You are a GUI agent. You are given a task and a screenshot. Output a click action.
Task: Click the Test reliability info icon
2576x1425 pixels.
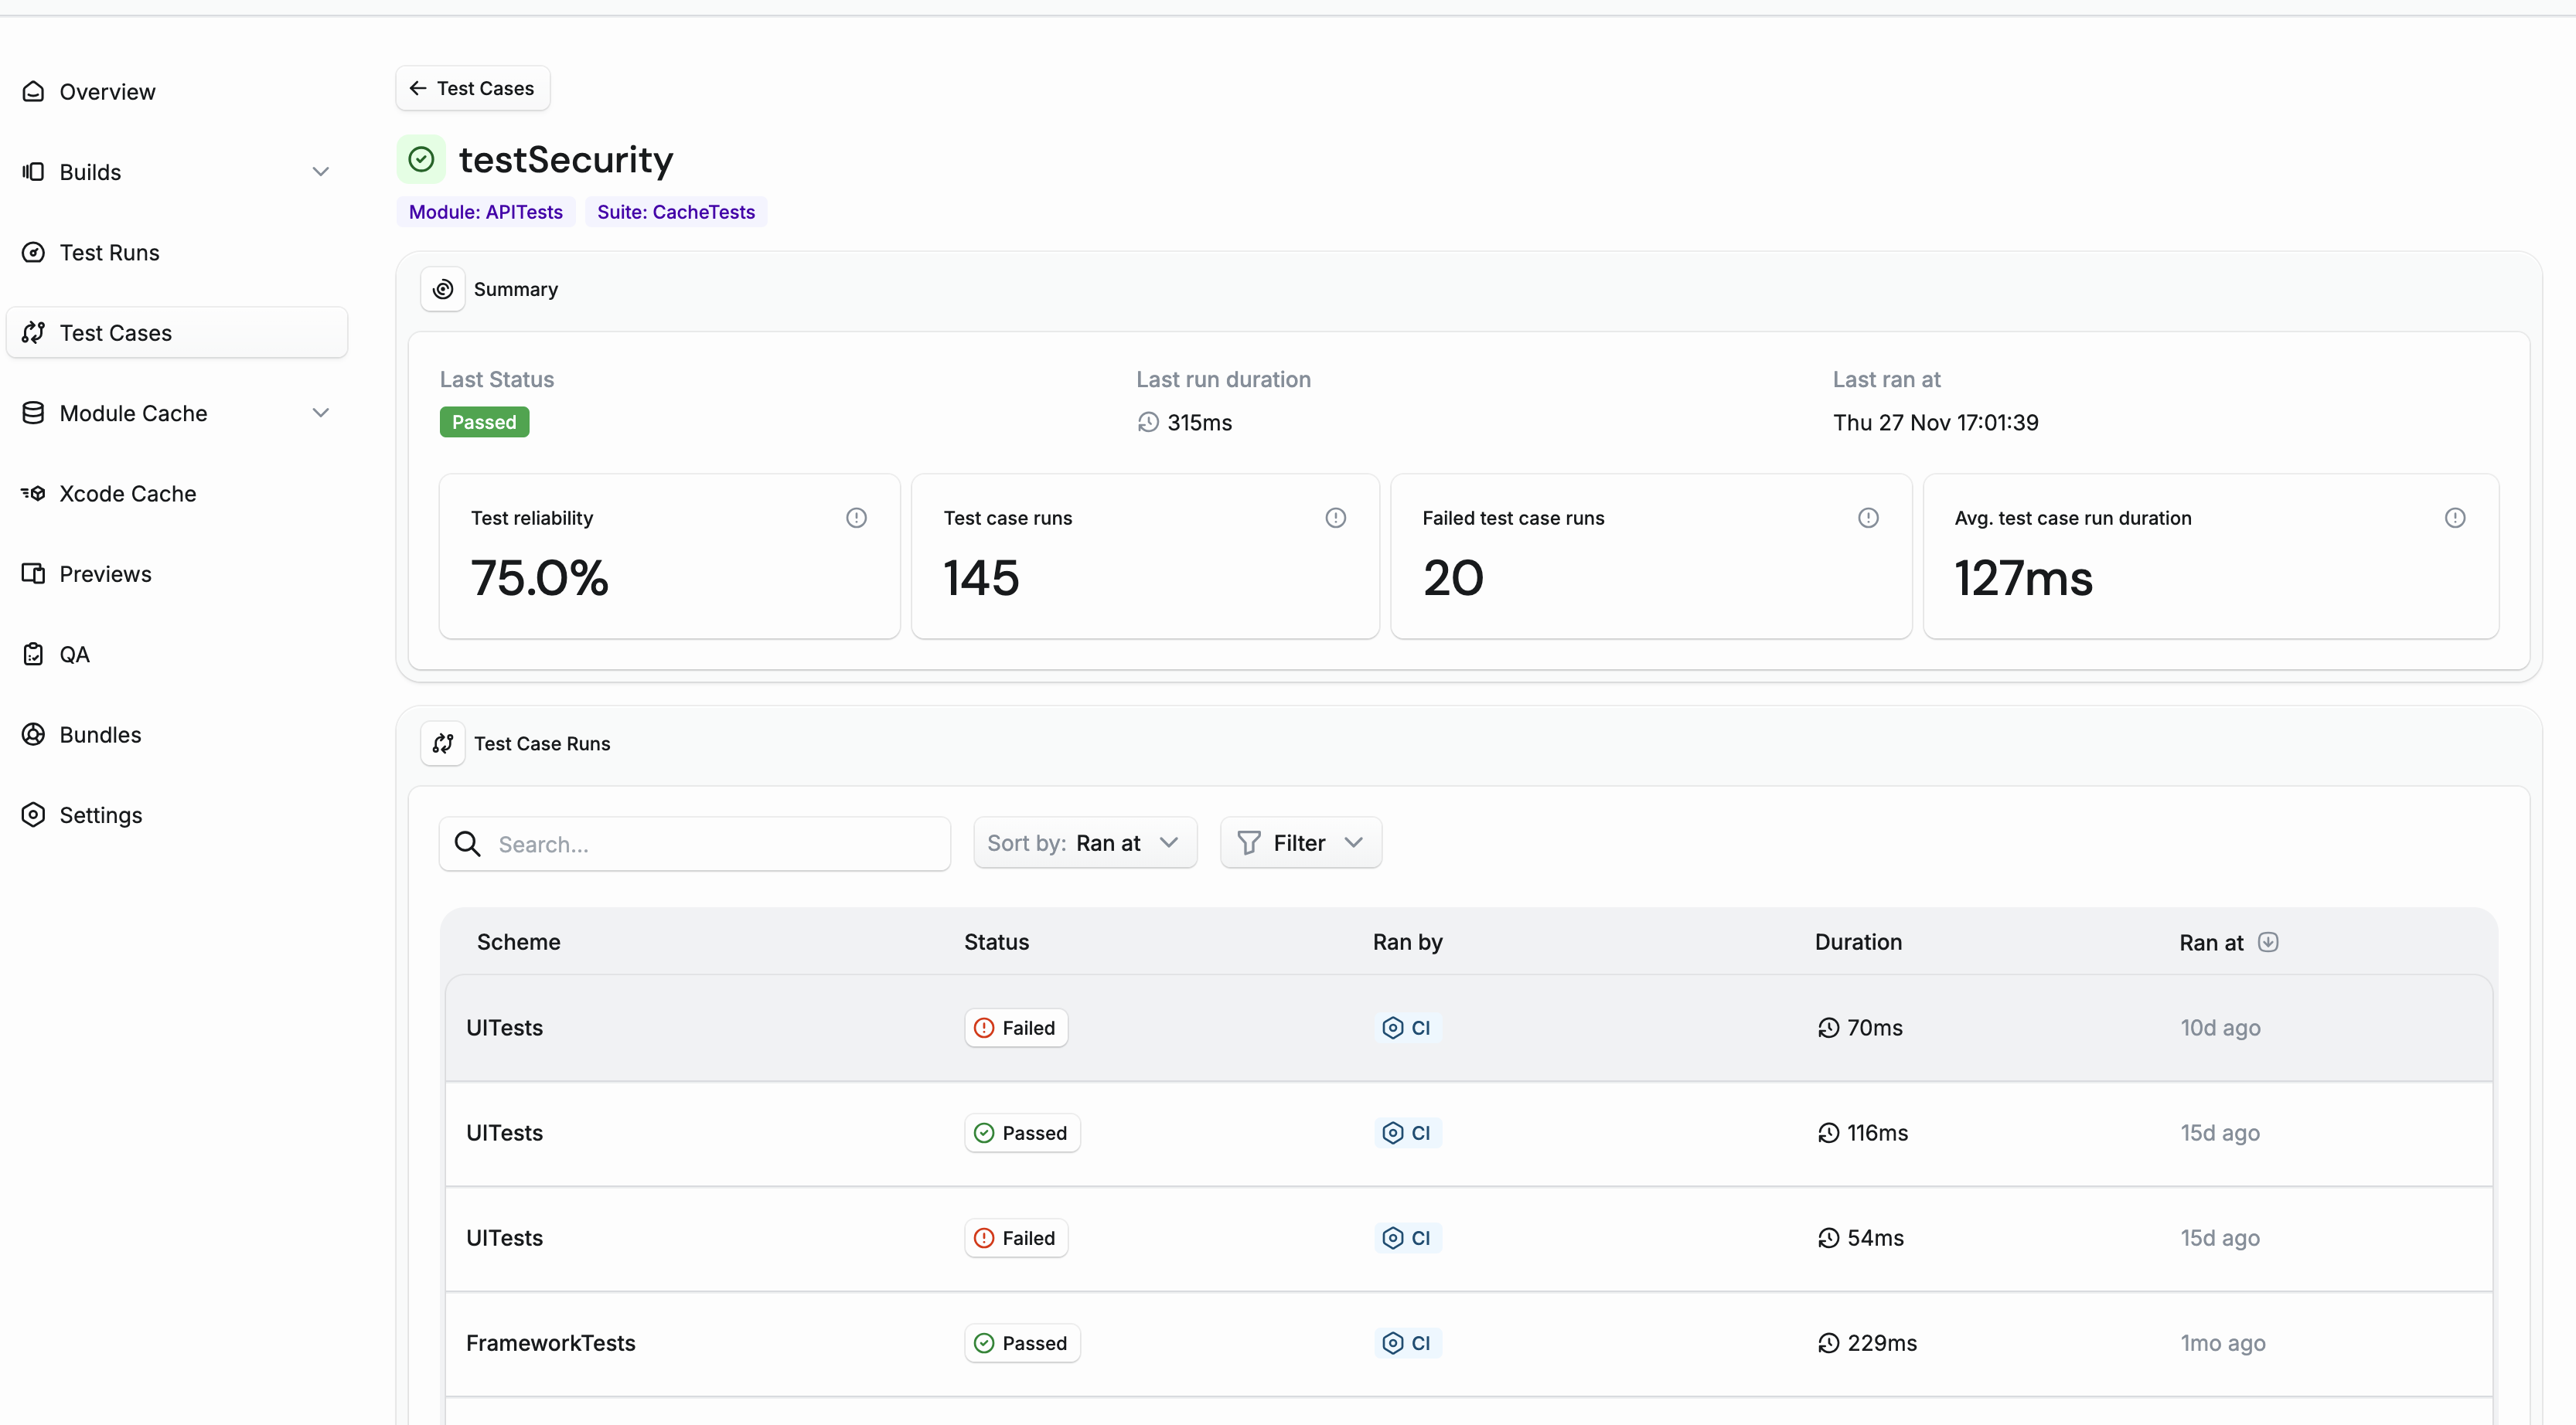pyautogui.click(x=856, y=518)
